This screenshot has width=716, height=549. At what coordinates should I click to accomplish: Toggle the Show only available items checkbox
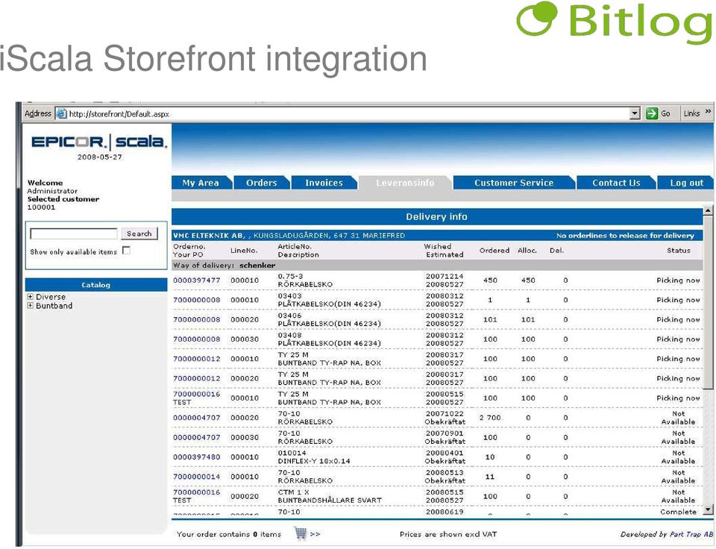(127, 251)
